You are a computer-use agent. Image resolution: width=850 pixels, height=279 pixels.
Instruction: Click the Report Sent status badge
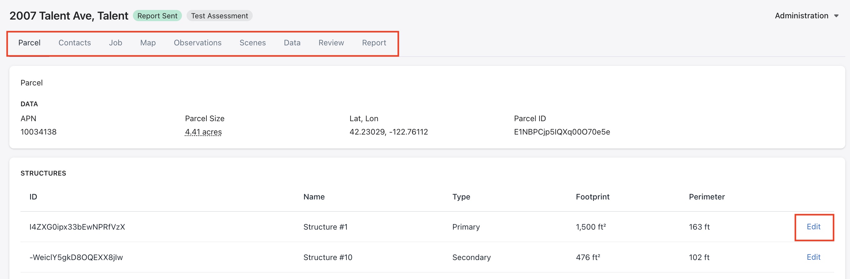[157, 16]
